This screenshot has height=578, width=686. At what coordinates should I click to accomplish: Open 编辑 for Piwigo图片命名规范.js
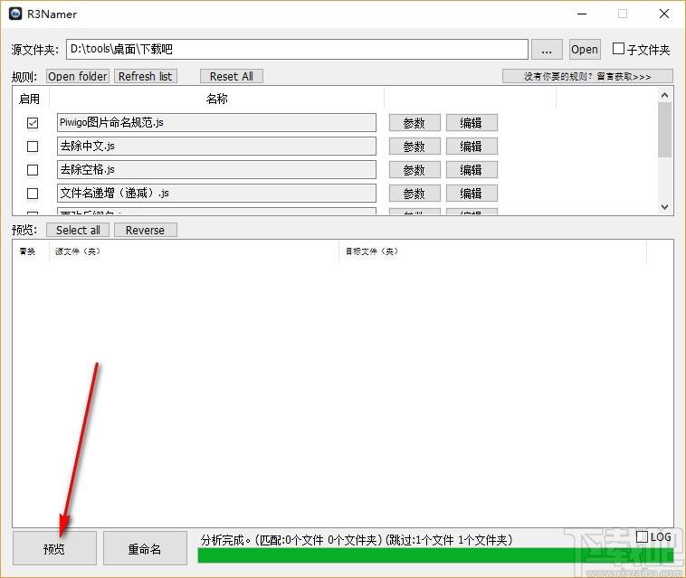(472, 123)
